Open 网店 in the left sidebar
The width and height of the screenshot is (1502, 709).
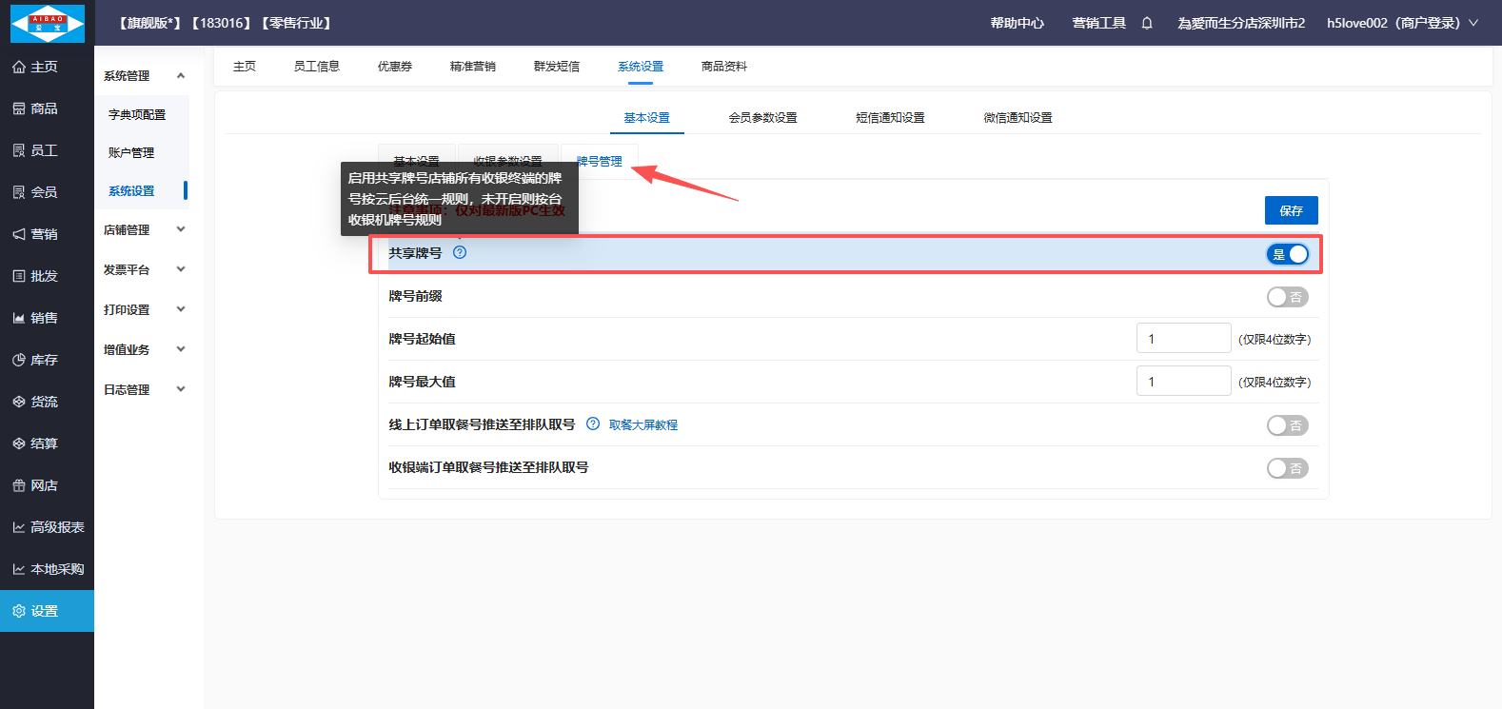click(x=44, y=485)
